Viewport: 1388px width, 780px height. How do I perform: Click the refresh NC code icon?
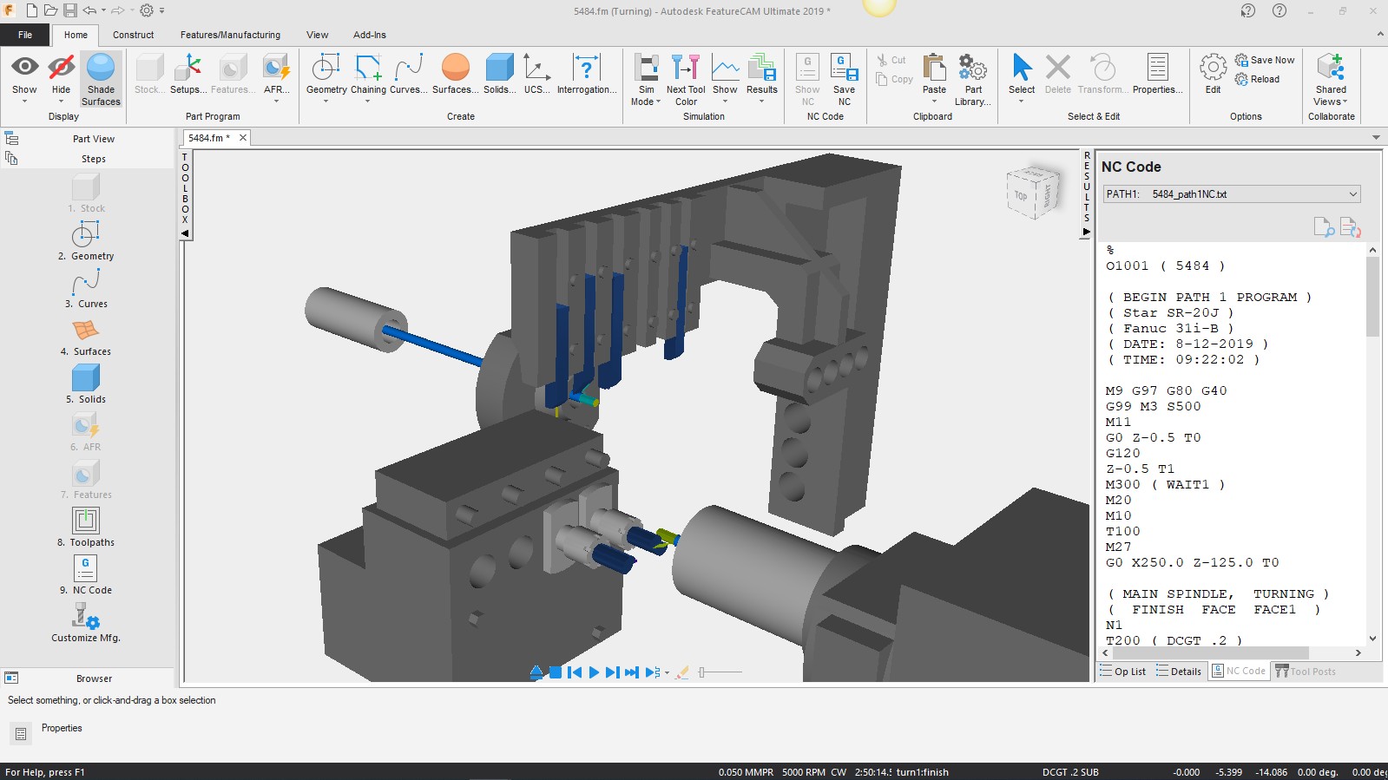[1351, 226]
